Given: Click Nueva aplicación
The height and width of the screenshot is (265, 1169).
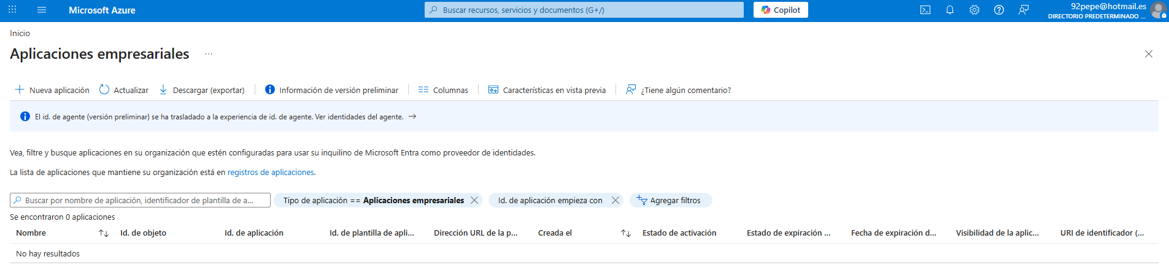Looking at the screenshot, I should (x=52, y=90).
